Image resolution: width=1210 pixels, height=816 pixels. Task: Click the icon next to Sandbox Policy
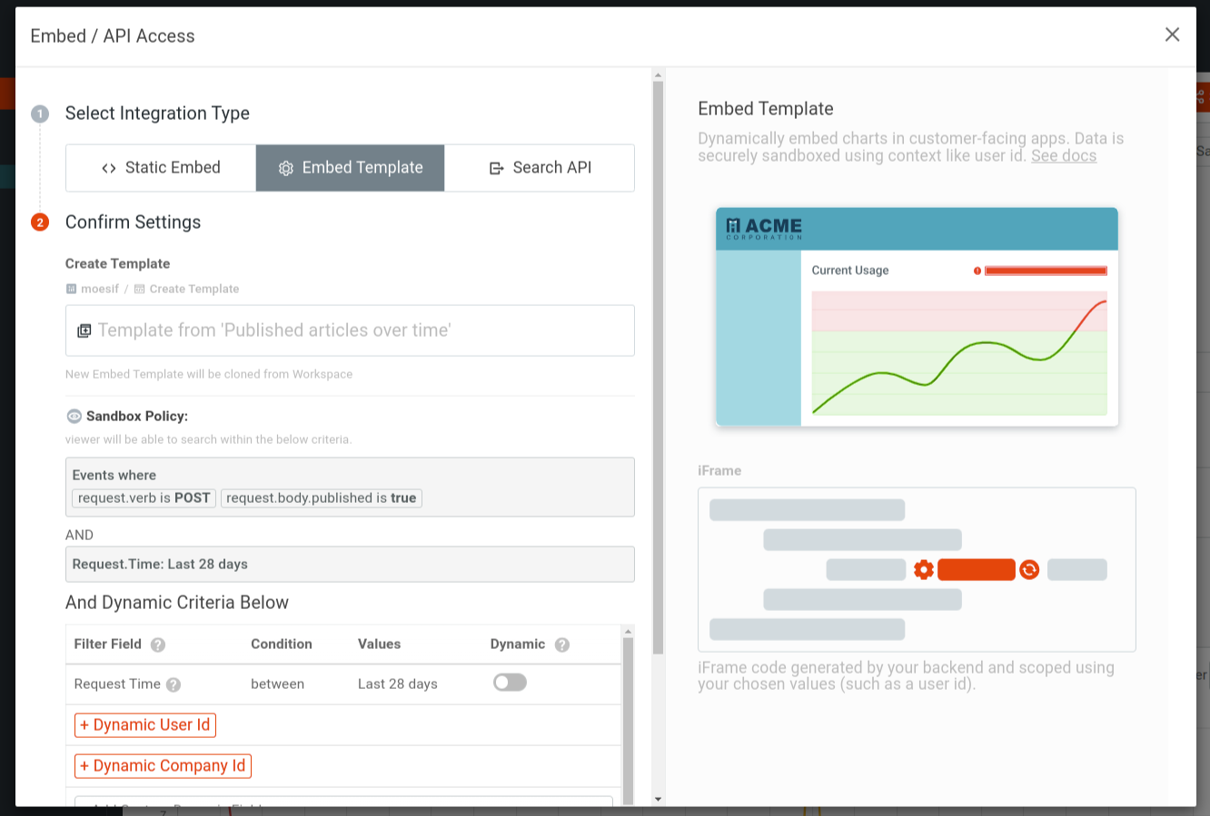click(x=73, y=416)
